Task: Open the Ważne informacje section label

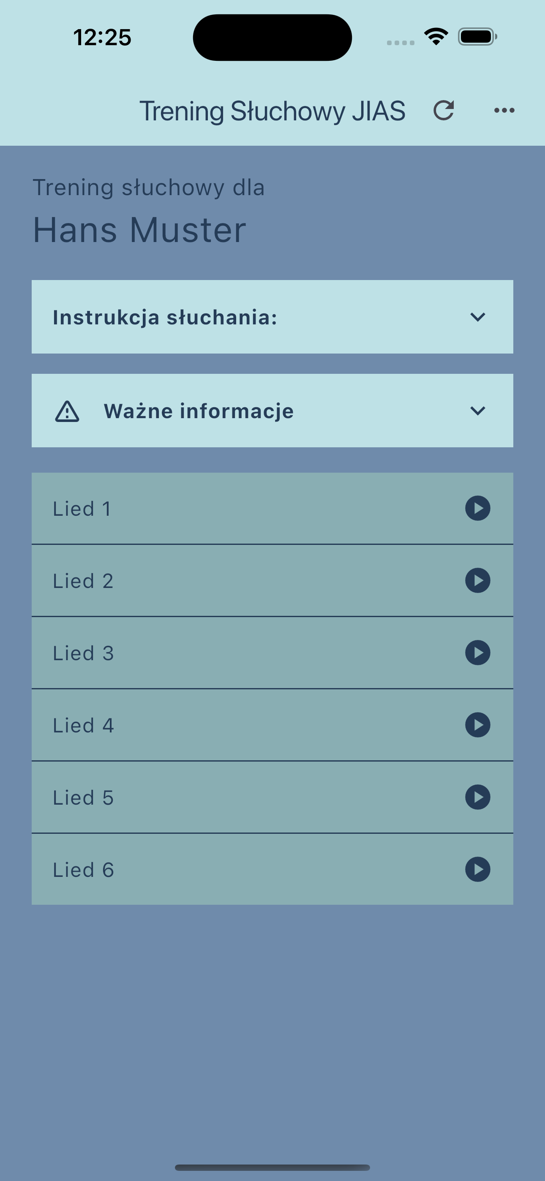Action: [199, 411]
